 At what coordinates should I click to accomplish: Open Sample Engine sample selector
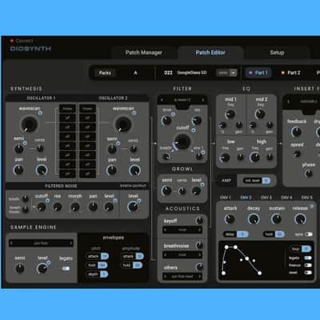pos(41,243)
